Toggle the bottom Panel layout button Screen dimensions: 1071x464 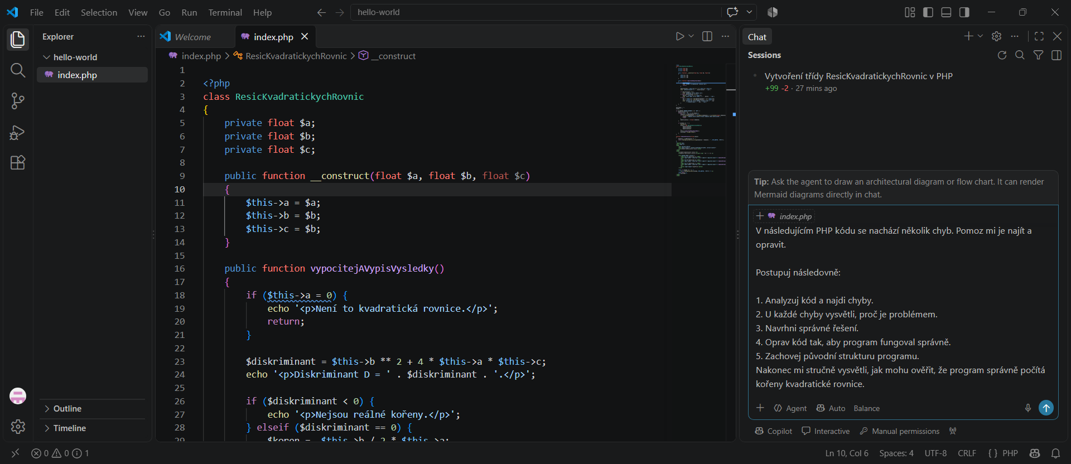coord(946,12)
